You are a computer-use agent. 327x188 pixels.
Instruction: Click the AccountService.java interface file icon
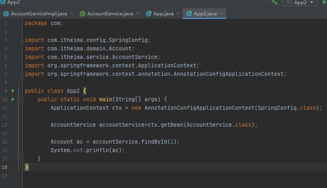pyautogui.click(x=83, y=14)
